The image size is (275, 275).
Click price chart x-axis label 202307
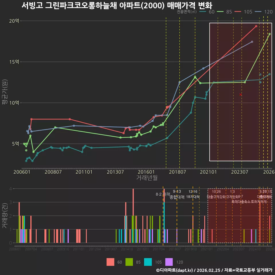pyautogui.click(x=239, y=172)
